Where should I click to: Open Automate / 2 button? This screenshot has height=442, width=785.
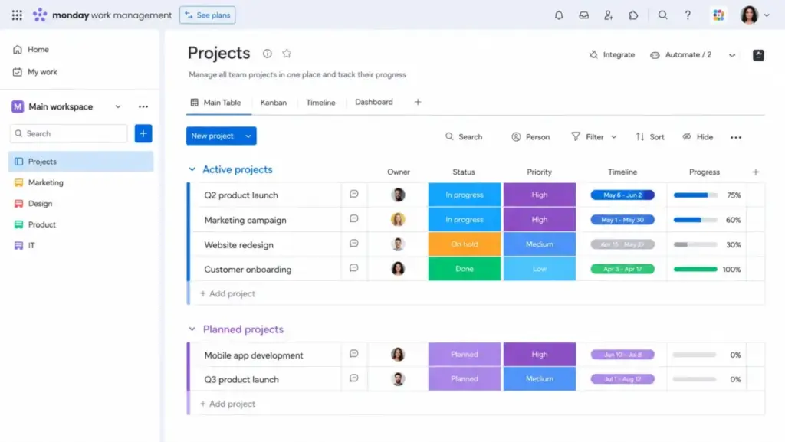[x=681, y=55]
